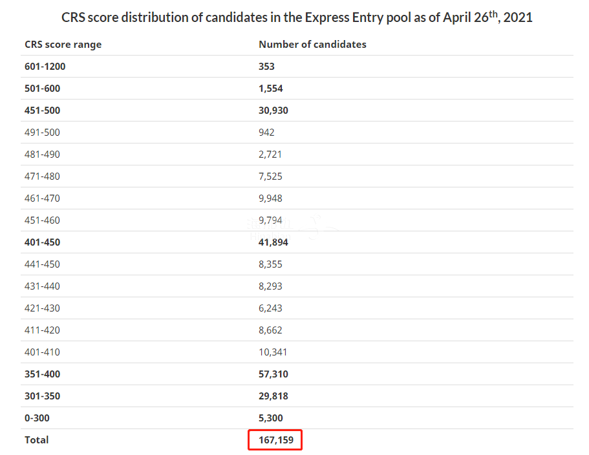Select the 501-600 score range row
This screenshot has height=455, width=589.
click(297, 89)
